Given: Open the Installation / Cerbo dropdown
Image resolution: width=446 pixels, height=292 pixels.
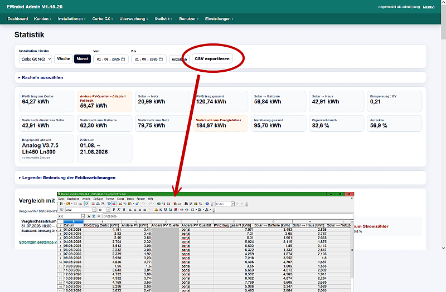Looking at the screenshot, I should [x=36, y=59].
